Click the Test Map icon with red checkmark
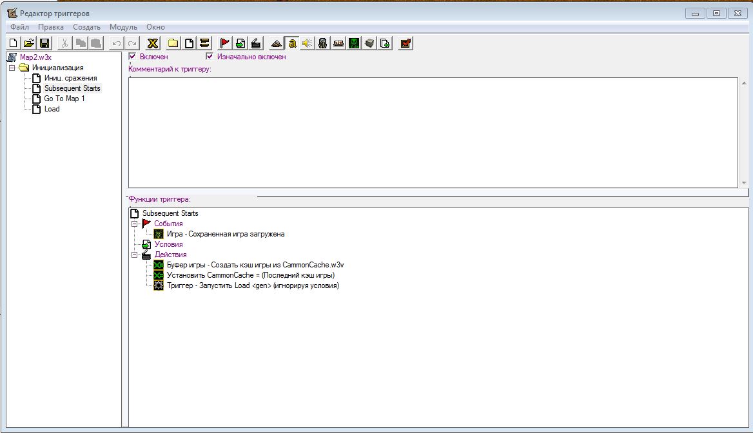Screen dimensions: 753x433 coord(406,43)
